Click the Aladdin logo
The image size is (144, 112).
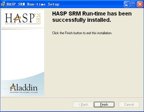point(24,88)
